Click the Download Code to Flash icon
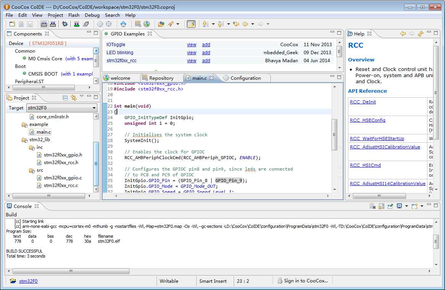This screenshot has height=290, width=445. tap(77, 24)
